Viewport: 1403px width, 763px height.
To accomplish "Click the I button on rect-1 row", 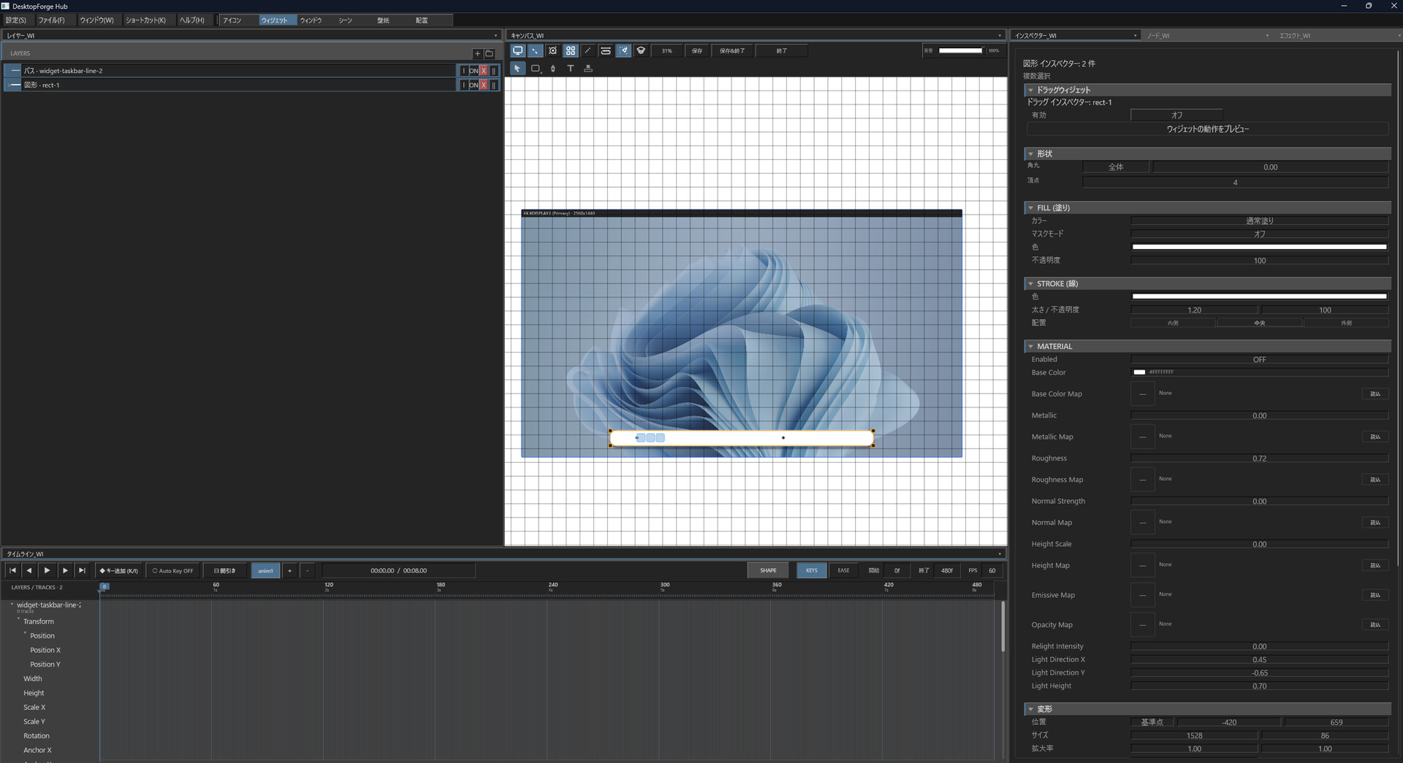I will pyautogui.click(x=463, y=85).
